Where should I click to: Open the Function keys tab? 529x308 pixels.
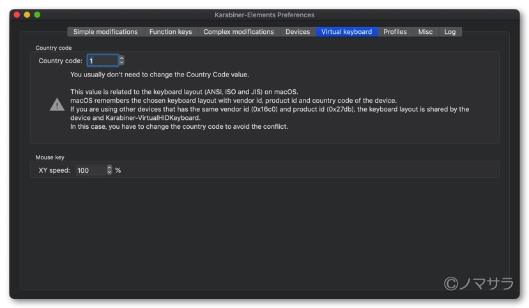pyautogui.click(x=171, y=32)
